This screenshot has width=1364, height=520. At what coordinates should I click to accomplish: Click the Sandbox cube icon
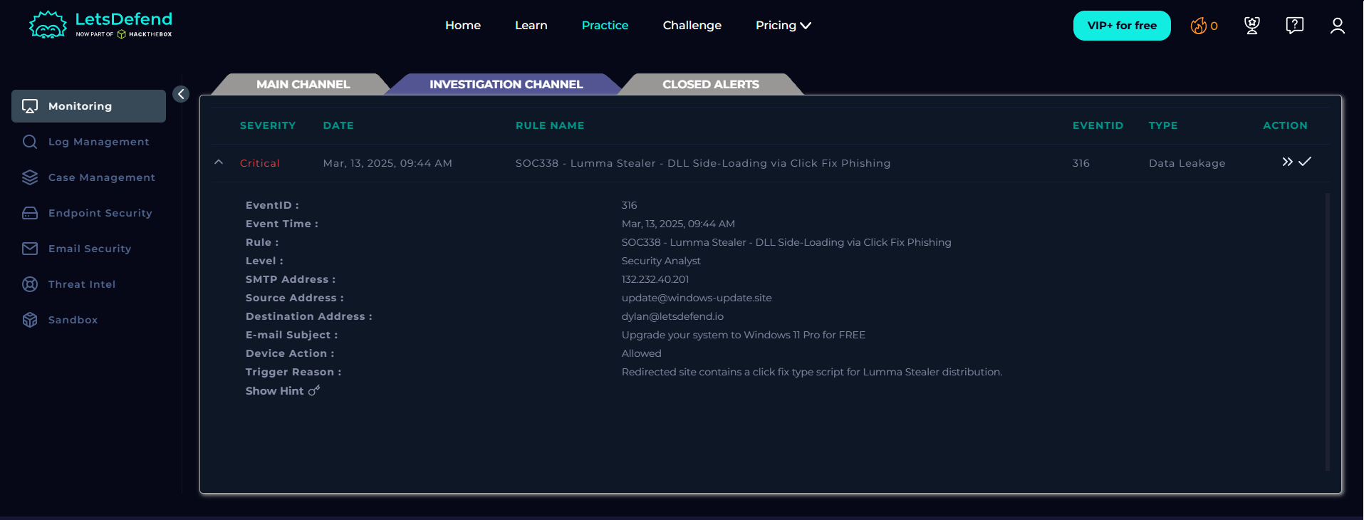coord(30,320)
